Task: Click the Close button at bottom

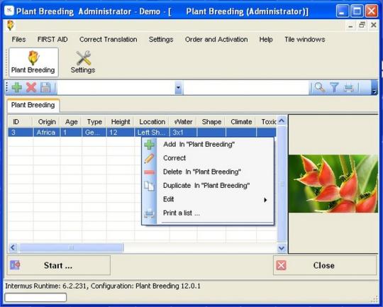Action: click(x=325, y=265)
